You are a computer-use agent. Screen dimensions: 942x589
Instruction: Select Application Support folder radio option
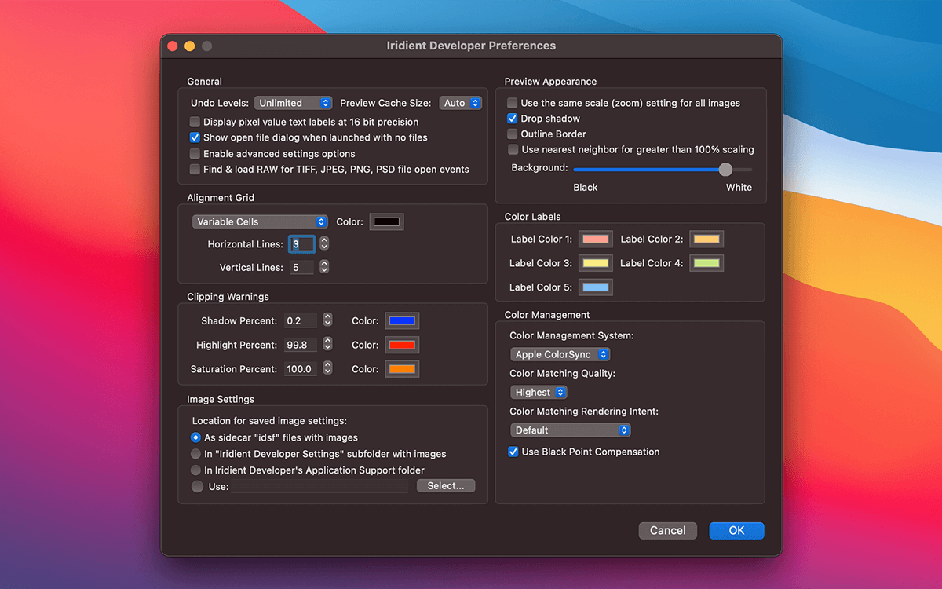196,470
